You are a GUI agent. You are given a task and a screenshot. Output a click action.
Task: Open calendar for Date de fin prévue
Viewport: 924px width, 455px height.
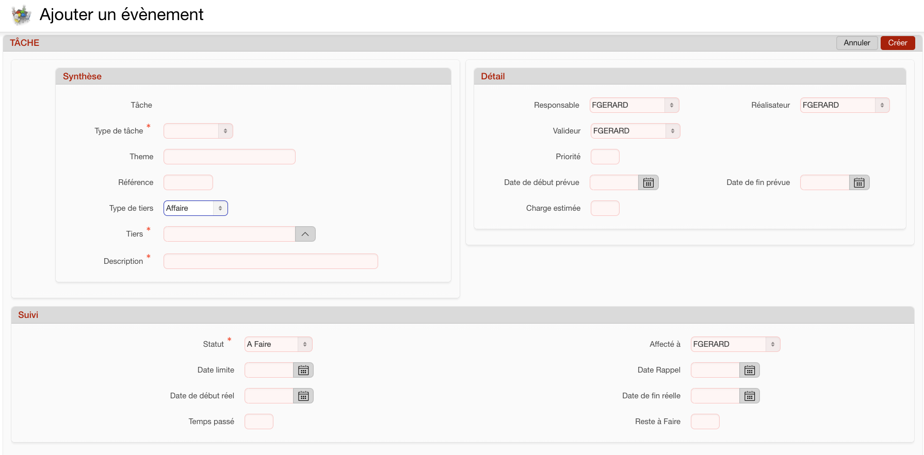pos(859,182)
